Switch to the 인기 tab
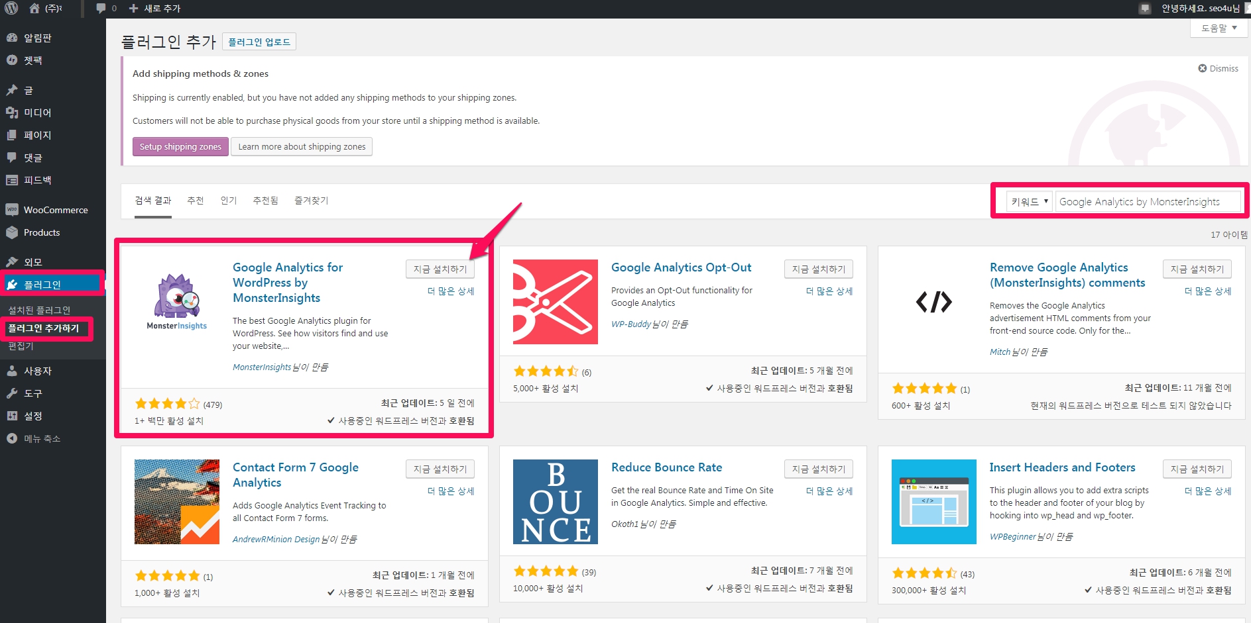The image size is (1251, 623). tap(228, 201)
